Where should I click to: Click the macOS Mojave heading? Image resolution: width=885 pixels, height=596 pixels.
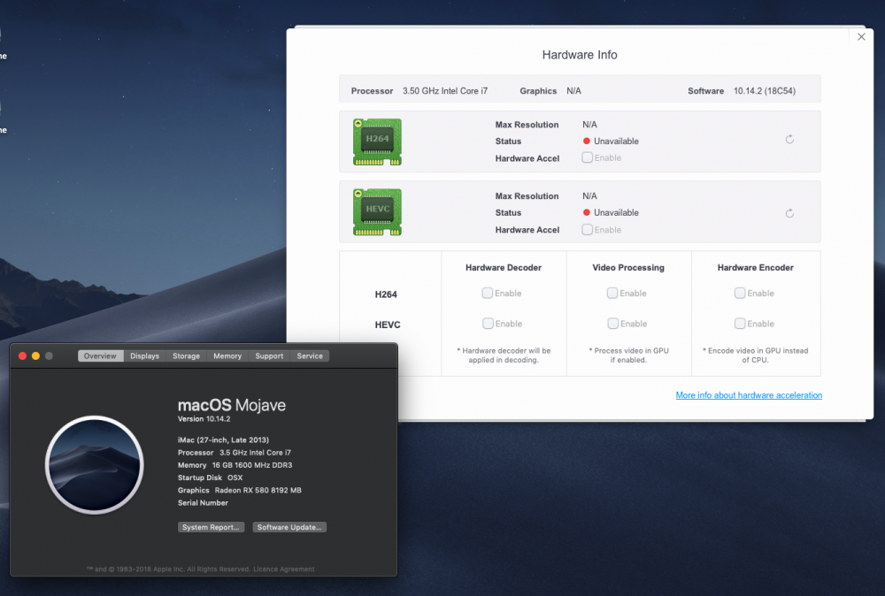tap(232, 405)
